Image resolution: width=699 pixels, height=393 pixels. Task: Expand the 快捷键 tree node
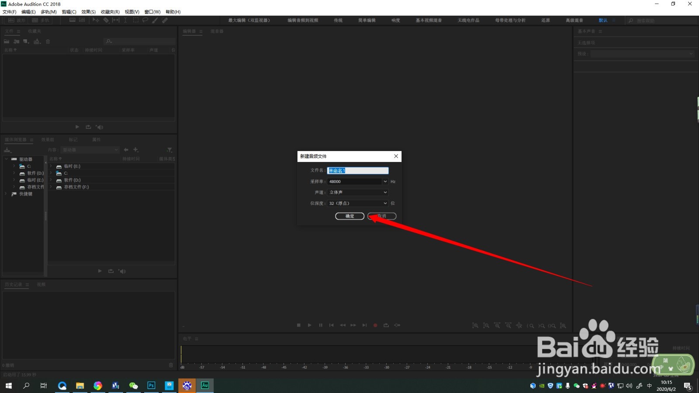pyautogui.click(x=6, y=194)
